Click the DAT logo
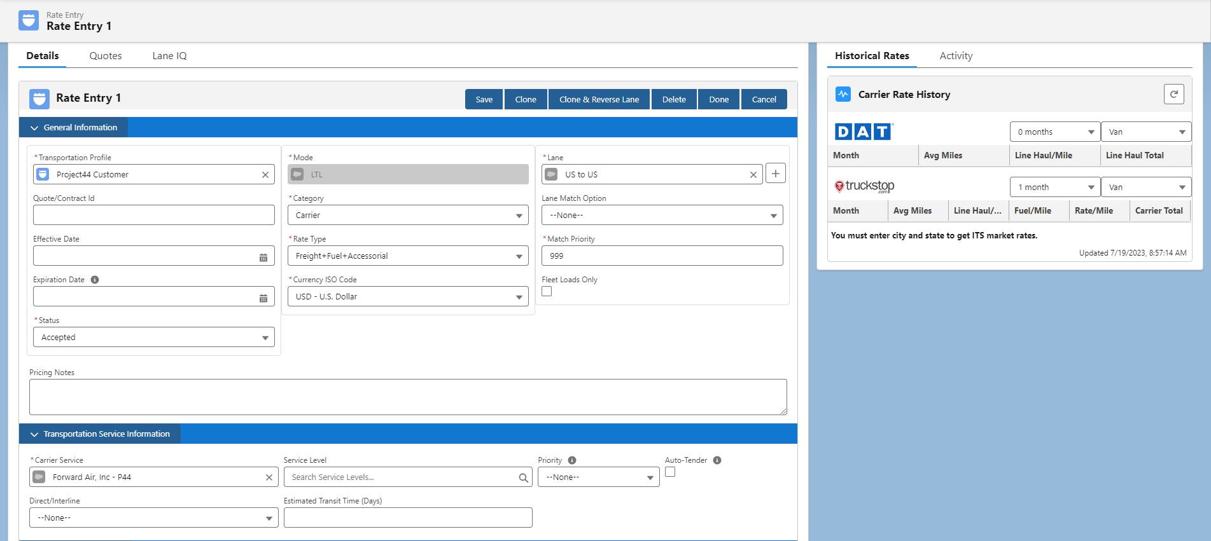1211x541 pixels. [x=864, y=132]
